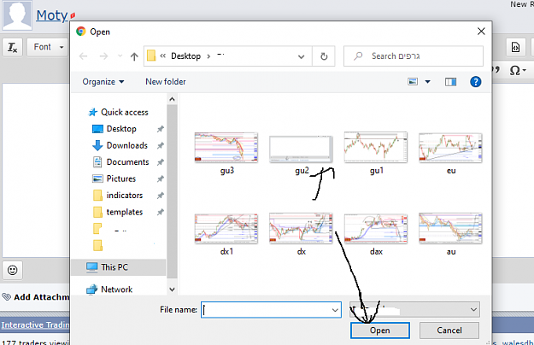This screenshot has width=534, height=345.
Task: Unpin templates using its pin icon
Action: pos(160,213)
